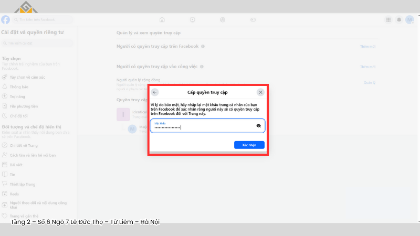Open the Gaming icon in top bar
This screenshot has width=420, height=236.
click(253, 20)
